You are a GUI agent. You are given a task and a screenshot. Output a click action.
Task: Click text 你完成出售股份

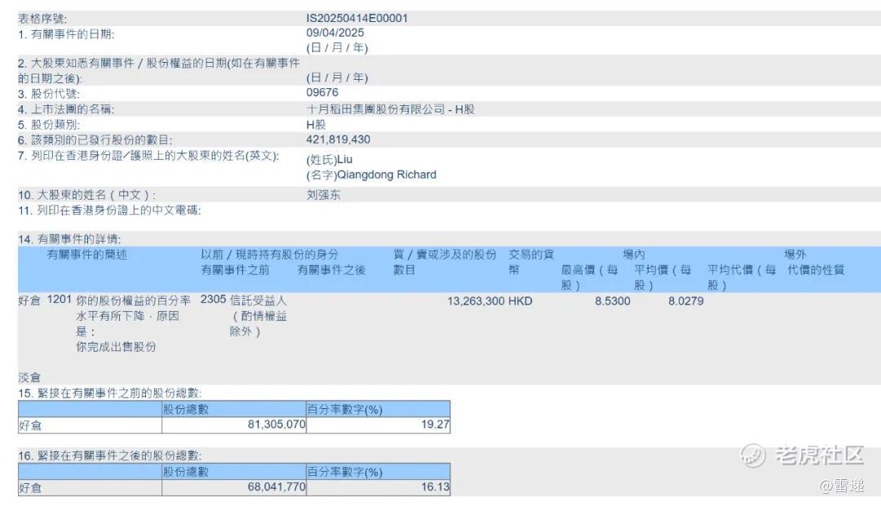[116, 347]
